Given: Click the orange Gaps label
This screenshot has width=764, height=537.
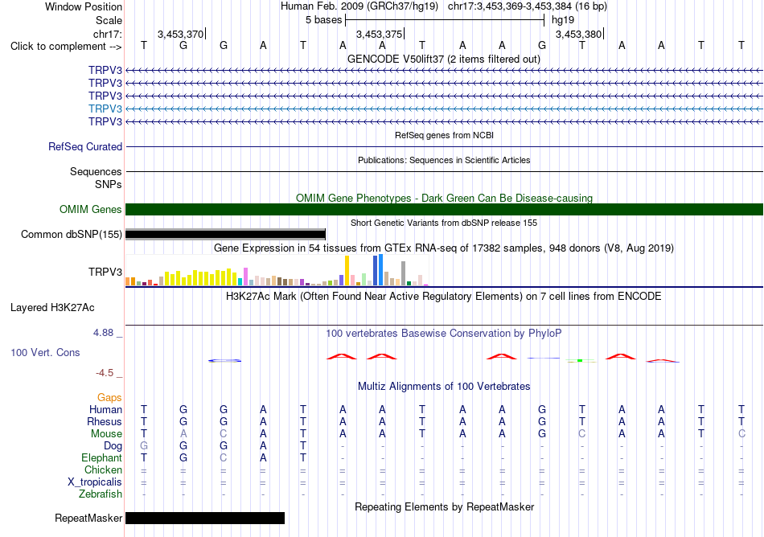Looking at the screenshot, I should point(109,398).
